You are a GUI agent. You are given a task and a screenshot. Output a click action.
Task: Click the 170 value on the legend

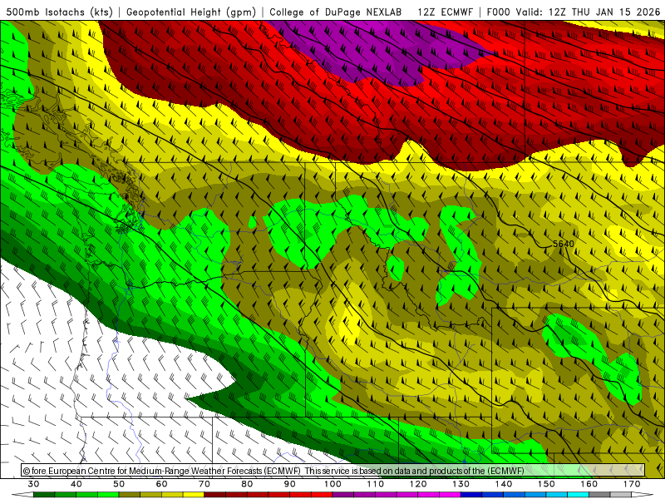(632, 484)
